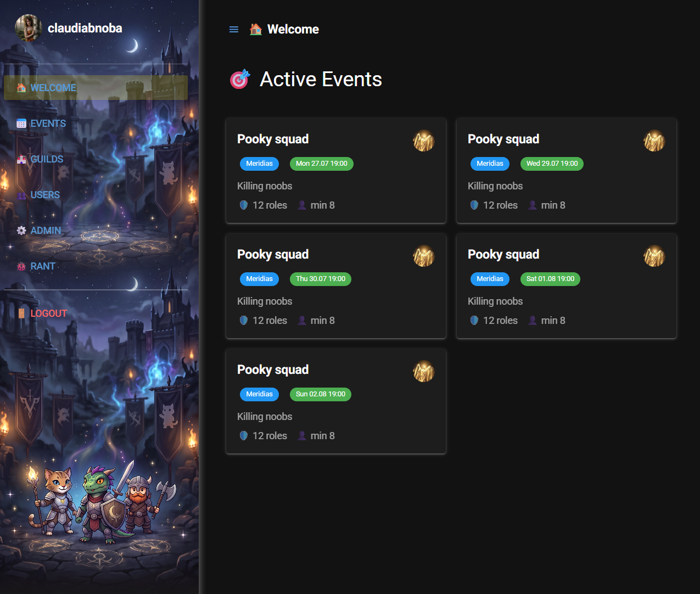The image size is (700, 594).
Task: Click the target icon beside Active Events
Action: pyautogui.click(x=240, y=79)
